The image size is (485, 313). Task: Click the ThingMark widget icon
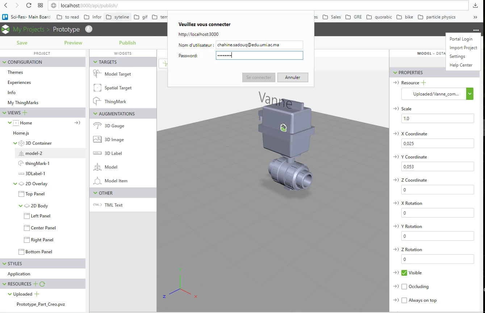click(97, 101)
